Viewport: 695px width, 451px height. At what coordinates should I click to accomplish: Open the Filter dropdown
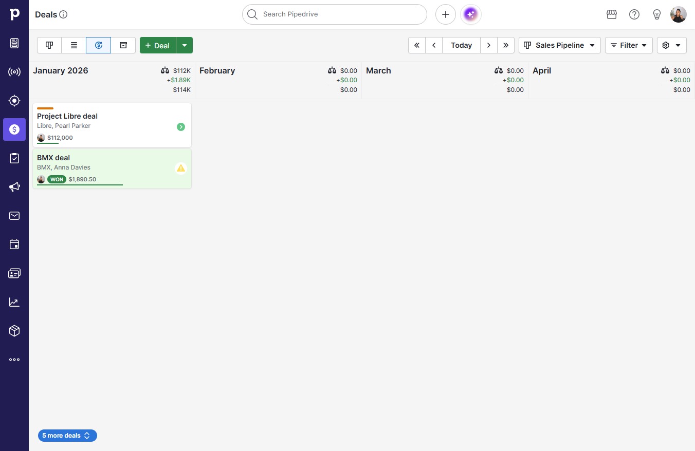[x=629, y=45]
